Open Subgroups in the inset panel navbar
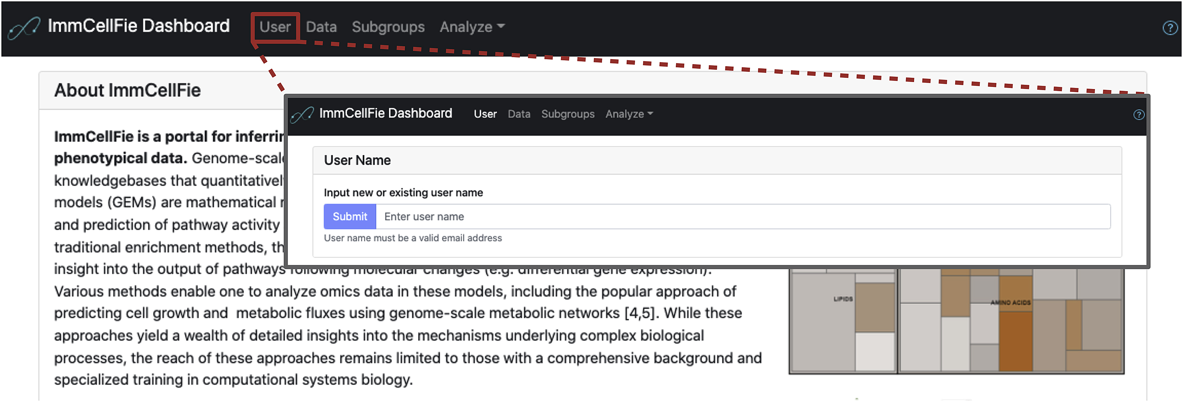Screen dimensions: 1183x402 567,114
